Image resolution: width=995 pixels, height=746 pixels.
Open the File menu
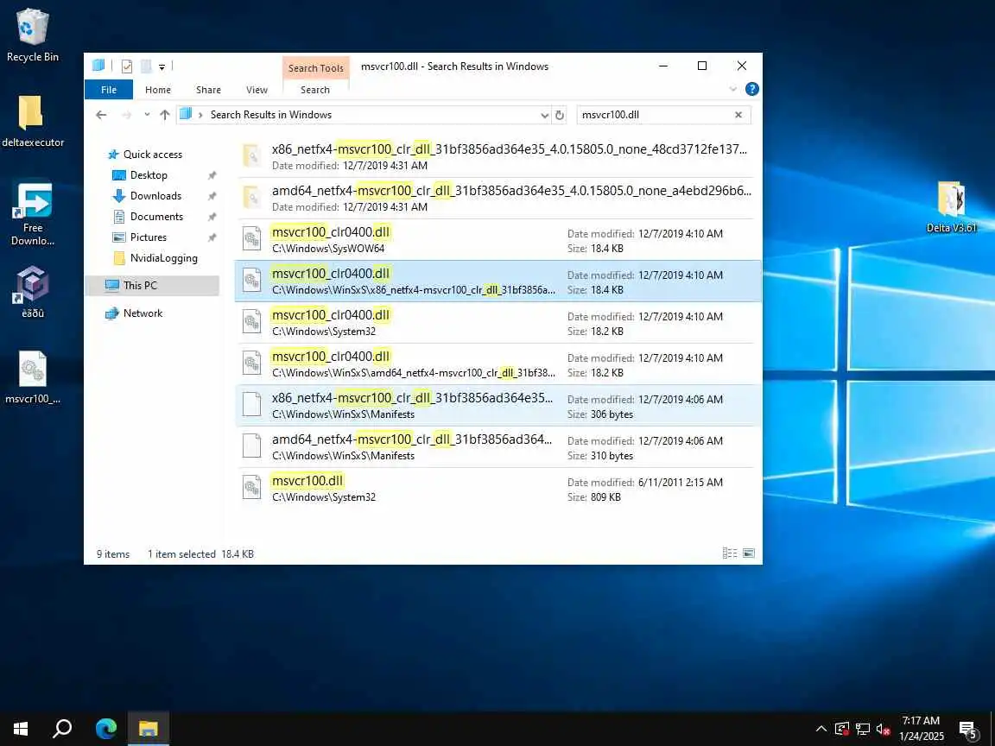tap(109, 90)
